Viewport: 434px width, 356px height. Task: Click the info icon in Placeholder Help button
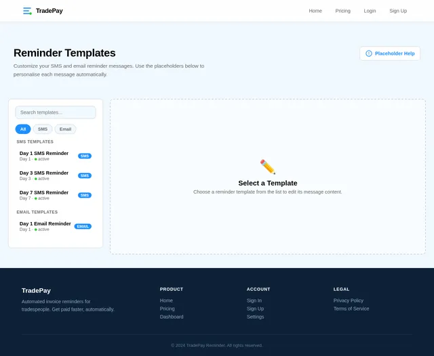click(369, 53)
